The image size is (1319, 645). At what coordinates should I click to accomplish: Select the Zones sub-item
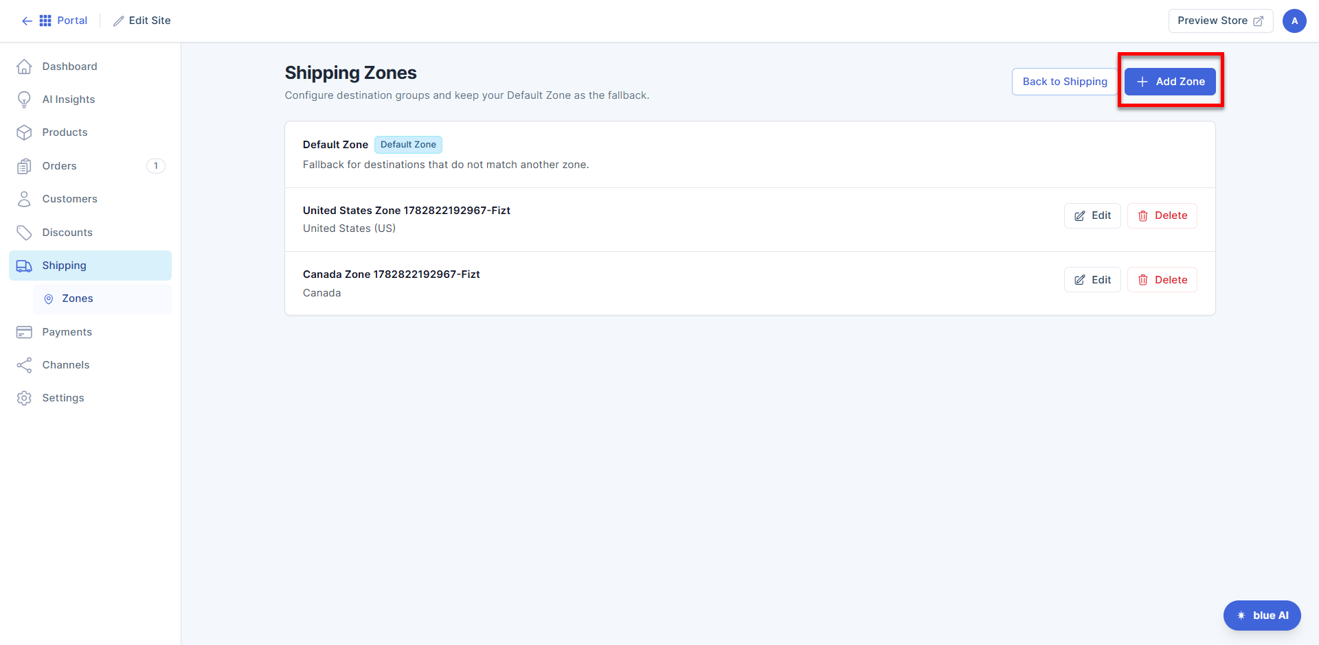click(x=102, y=299)
